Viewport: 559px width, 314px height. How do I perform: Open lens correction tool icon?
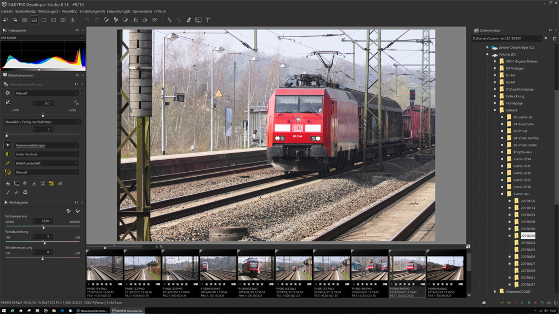point(42,183)
